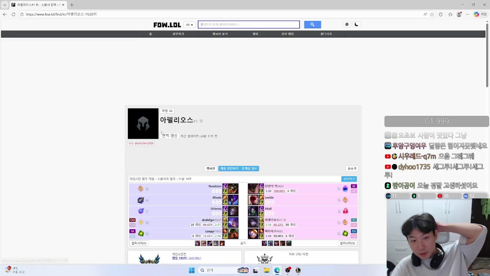Click the Khazix champion portrait
This screenshot has width=490, height=276.
233,200
